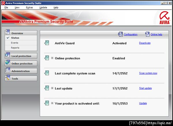173x126 pixels.
Task: Open the File menu
Action: (x=6, y=7)
